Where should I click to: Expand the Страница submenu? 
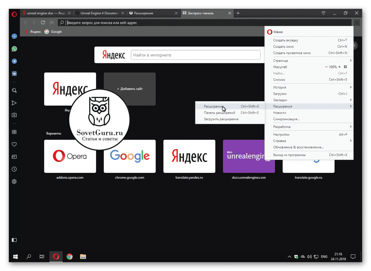[309, 60]
